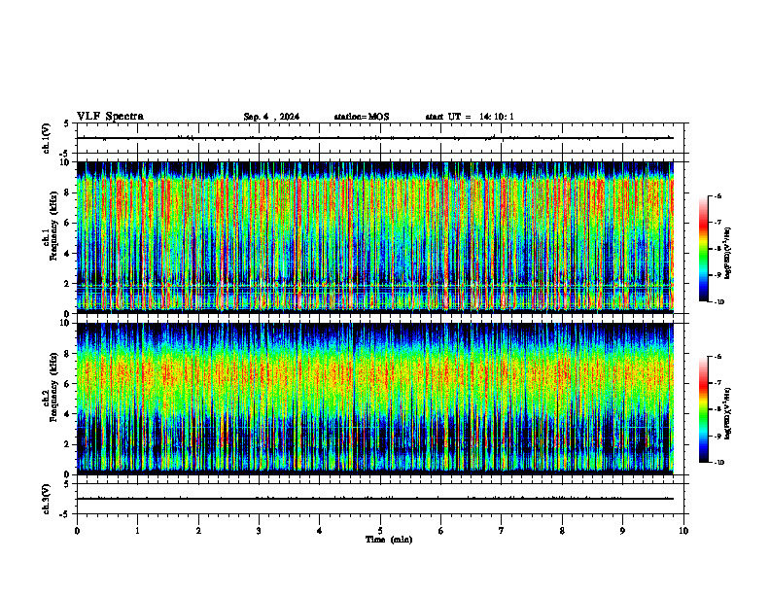Select the date text 'Sep. 4 , 2024'
Screen dimensions: 770x595
coord(271,117)
